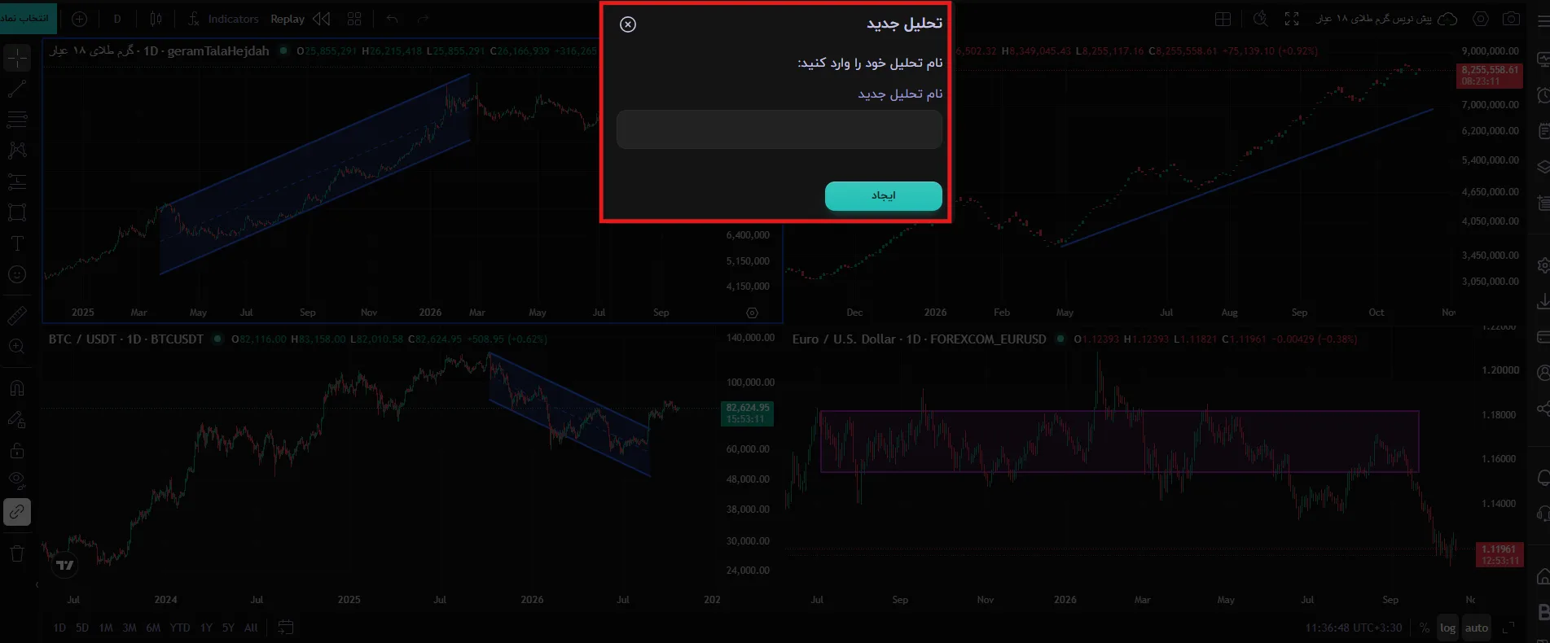Click the redo arrow in toolbar
1550x643 pixels.
click(x=423, y=19)
